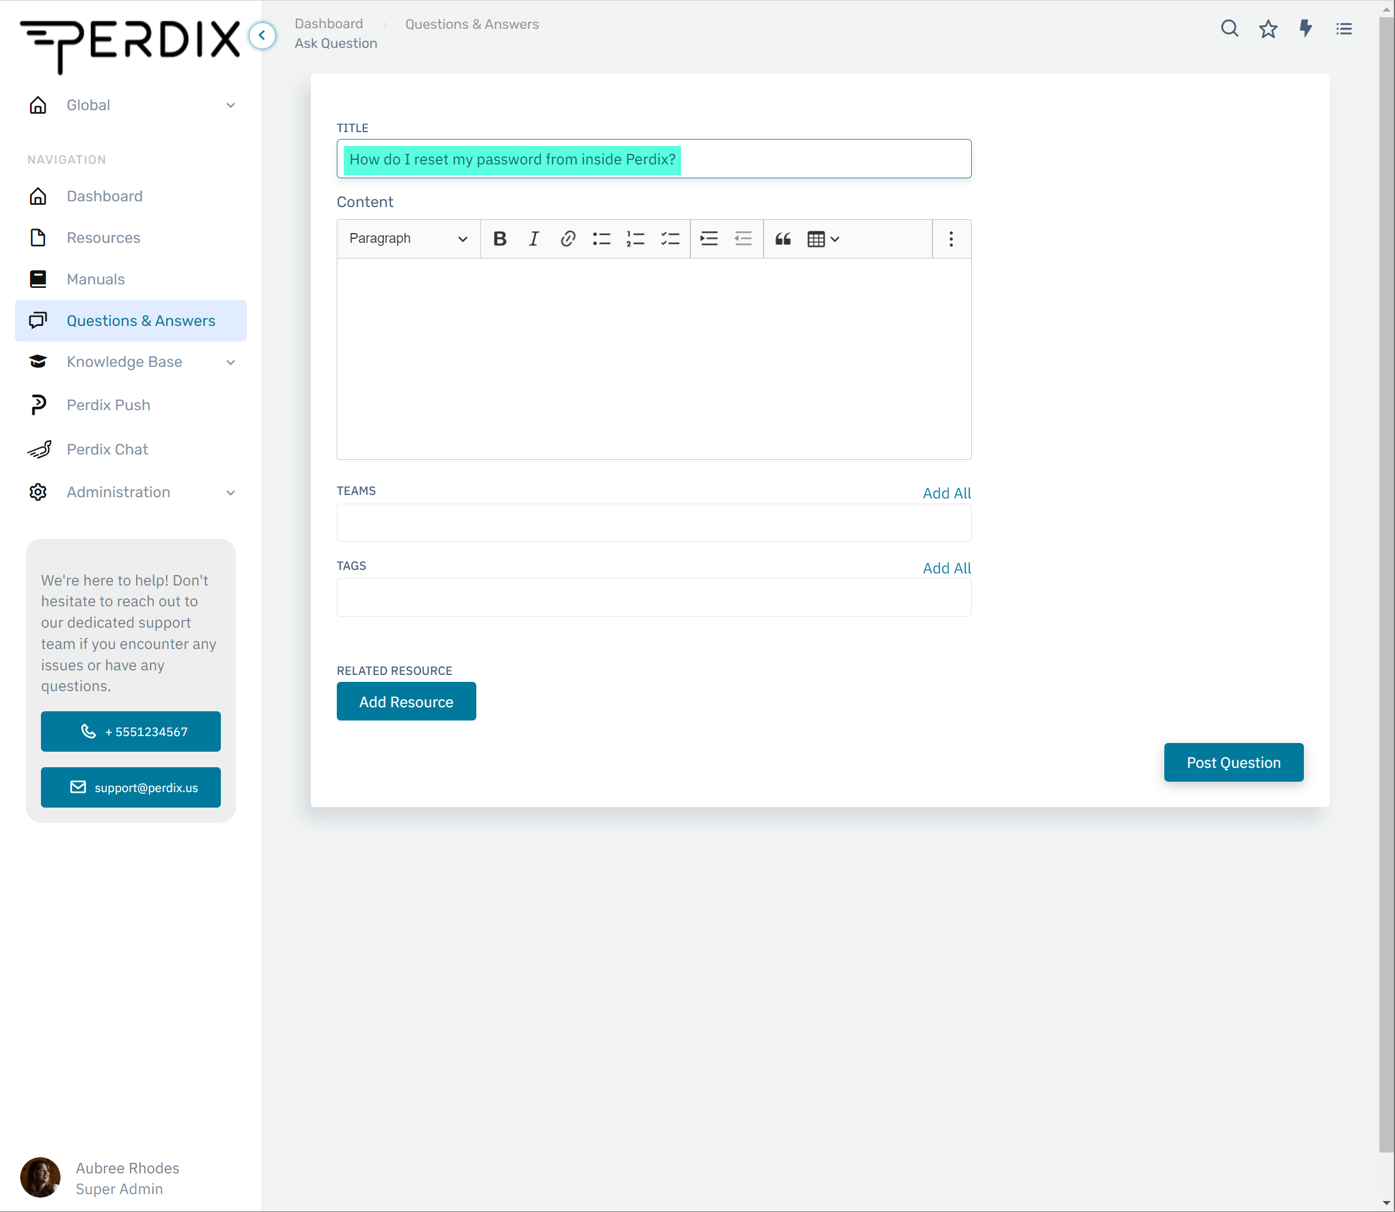Open the Aubree Rhodes profile avatar

(x=40, y=1177)
